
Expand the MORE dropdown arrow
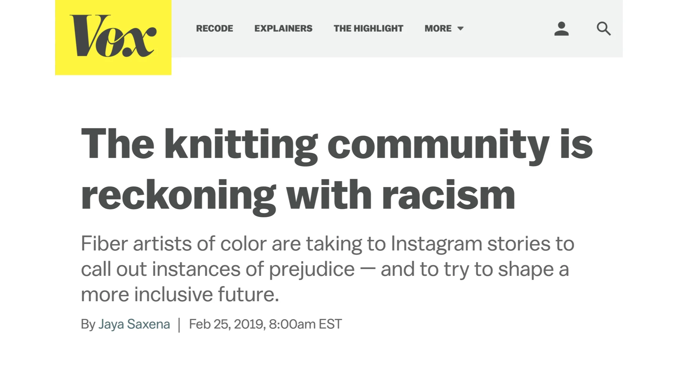(460, 29)
